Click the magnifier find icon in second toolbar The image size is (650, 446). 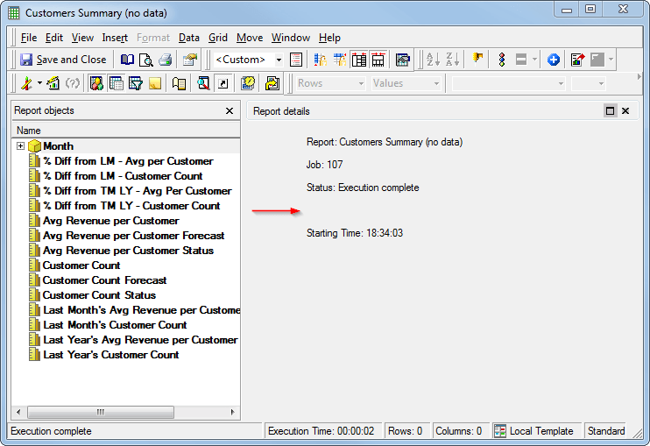pyautogui.click(x=203, y=83)
